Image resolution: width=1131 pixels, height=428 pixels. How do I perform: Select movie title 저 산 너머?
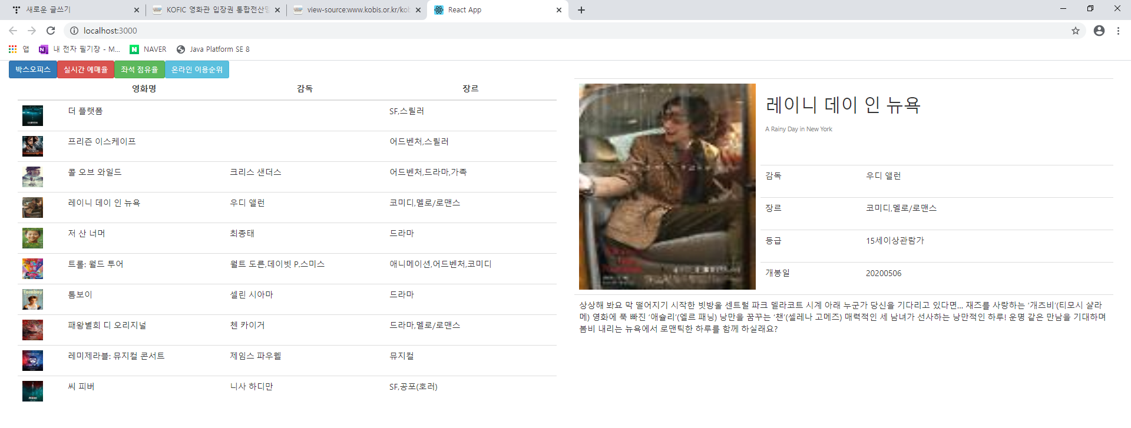pyautogui.click(x=87, y=234)
